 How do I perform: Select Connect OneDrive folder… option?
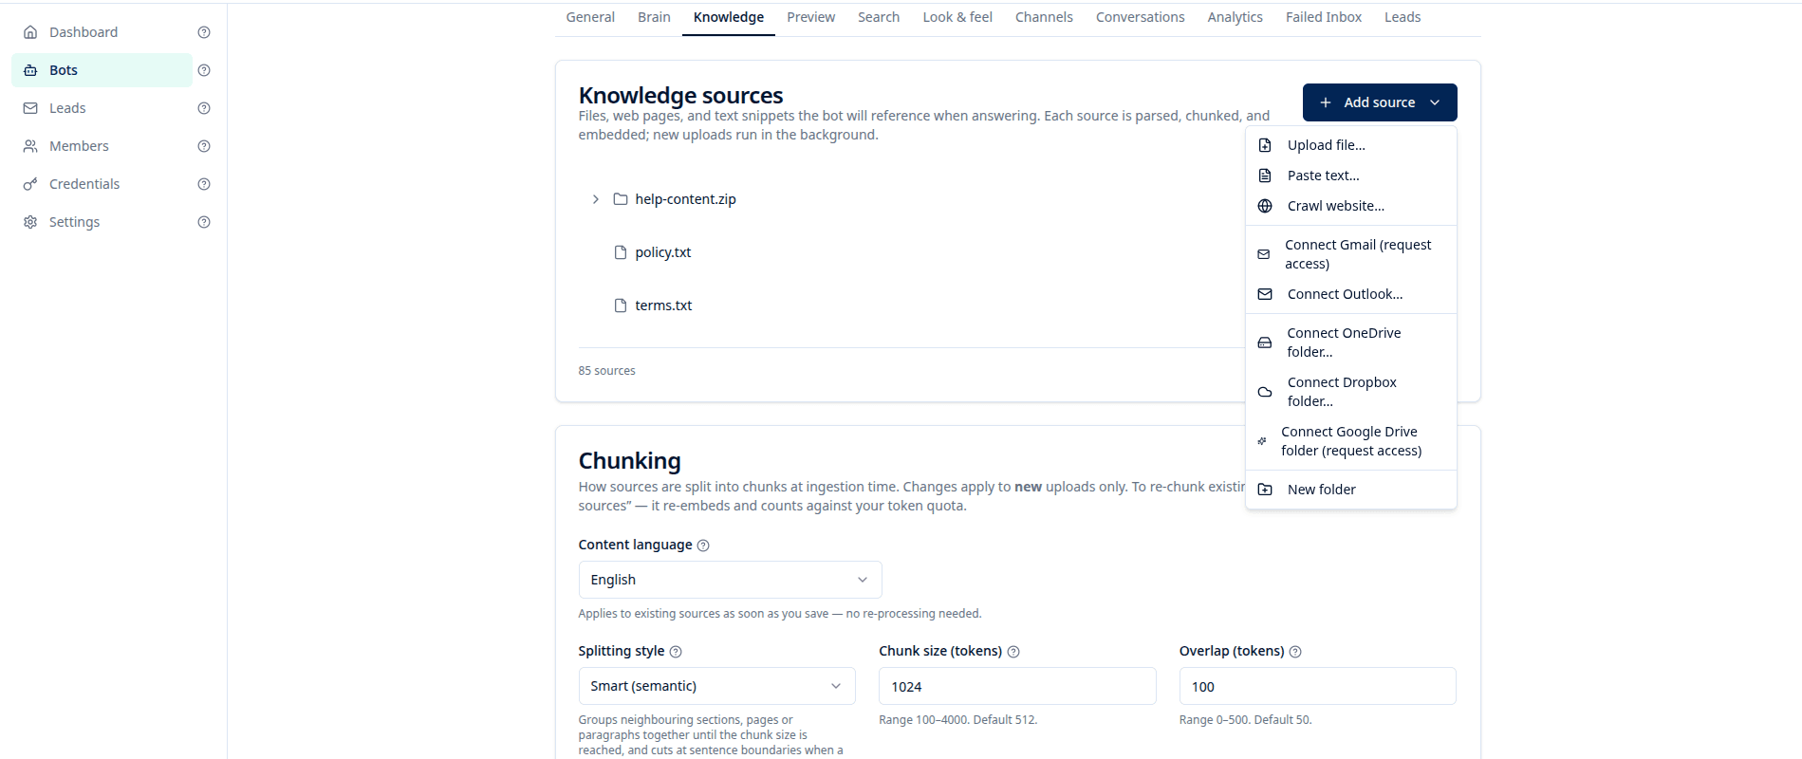pos(1351,342)
